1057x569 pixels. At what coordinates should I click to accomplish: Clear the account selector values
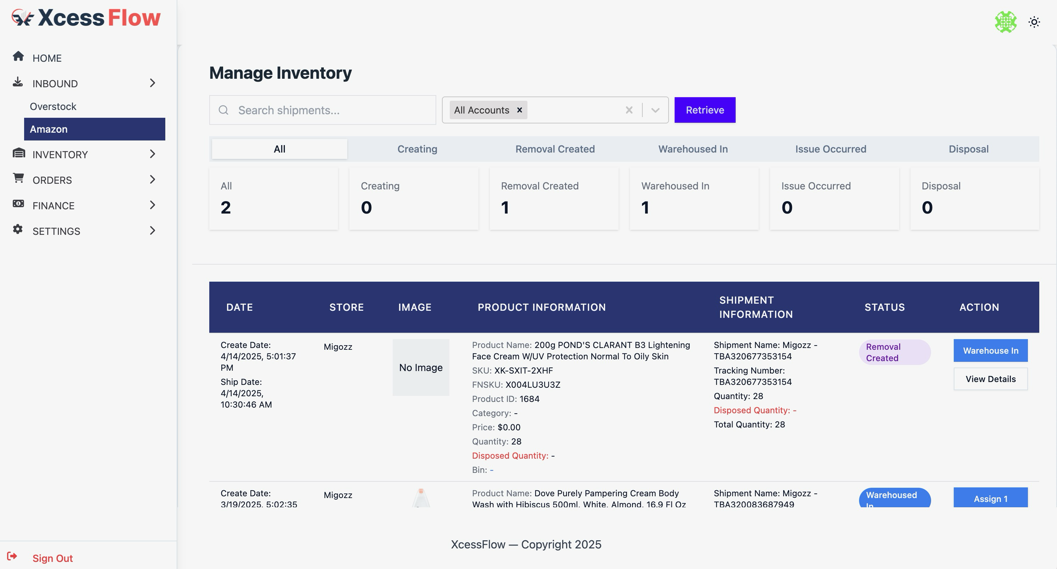(x=629, y=110)
